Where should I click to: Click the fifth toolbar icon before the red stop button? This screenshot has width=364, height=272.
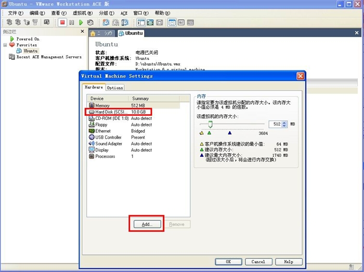(x=47, y=22)
